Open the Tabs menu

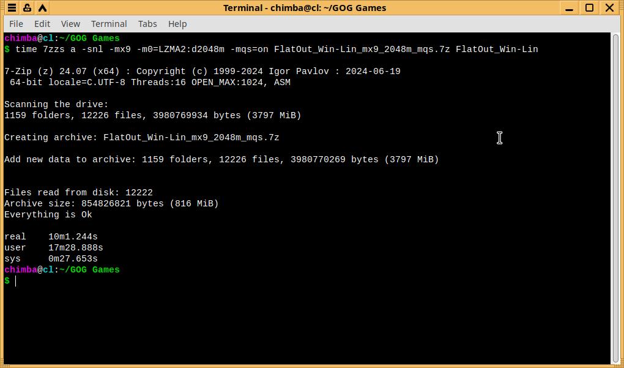tap(147, 24)
